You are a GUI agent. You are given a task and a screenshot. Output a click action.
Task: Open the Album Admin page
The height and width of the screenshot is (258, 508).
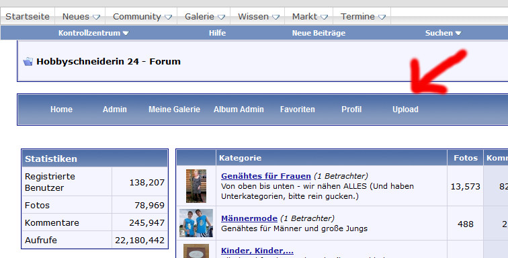pos(239,110)
